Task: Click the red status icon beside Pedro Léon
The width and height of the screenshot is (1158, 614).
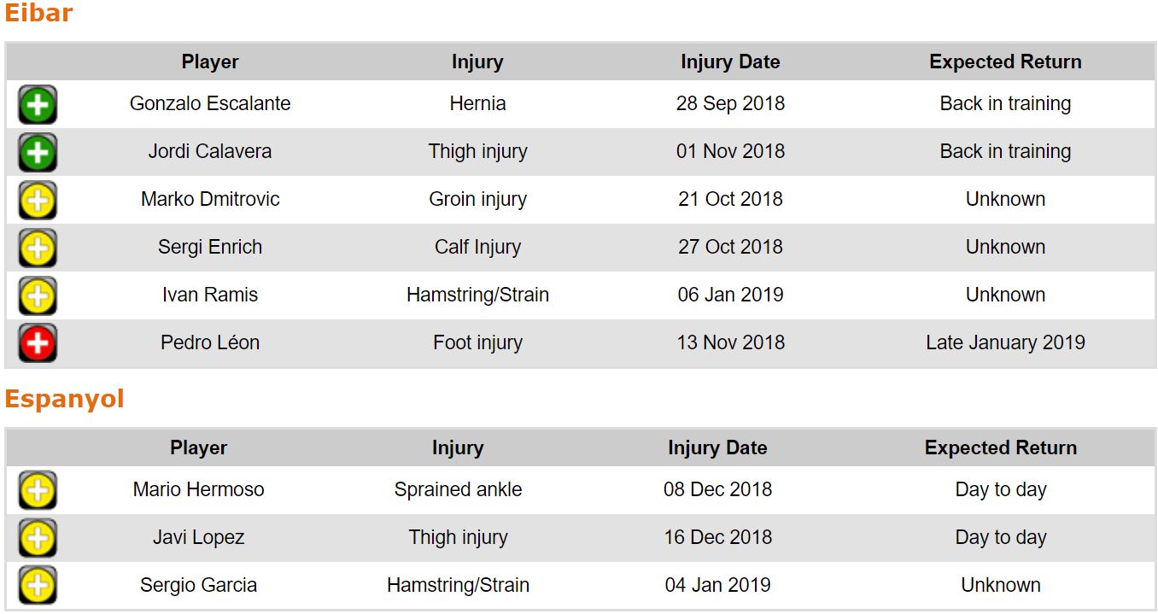Action: pos(38,344)
